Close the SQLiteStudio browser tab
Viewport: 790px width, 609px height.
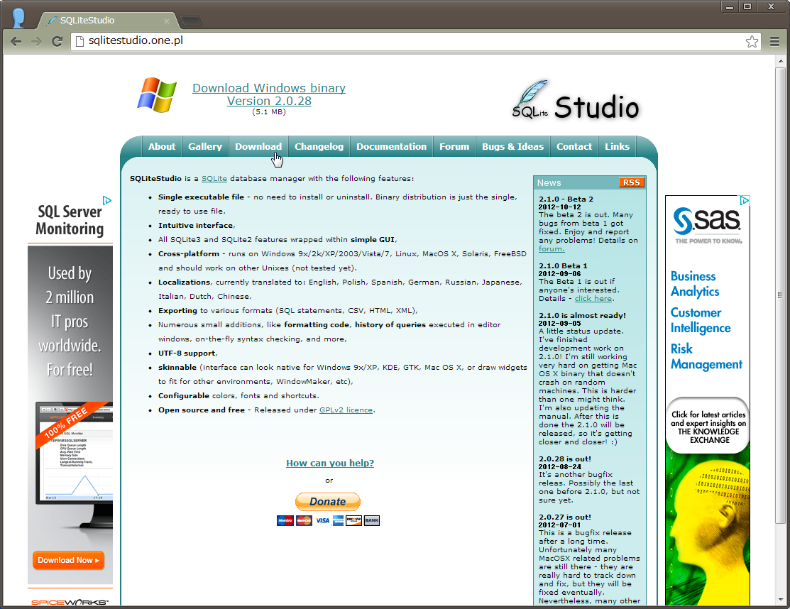pyautogui.click(x=167, y=21)
